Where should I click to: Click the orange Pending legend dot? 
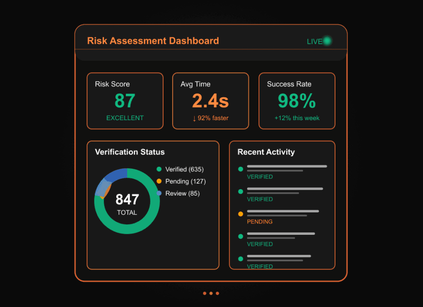pyautogui.click(x=159, y=181)
